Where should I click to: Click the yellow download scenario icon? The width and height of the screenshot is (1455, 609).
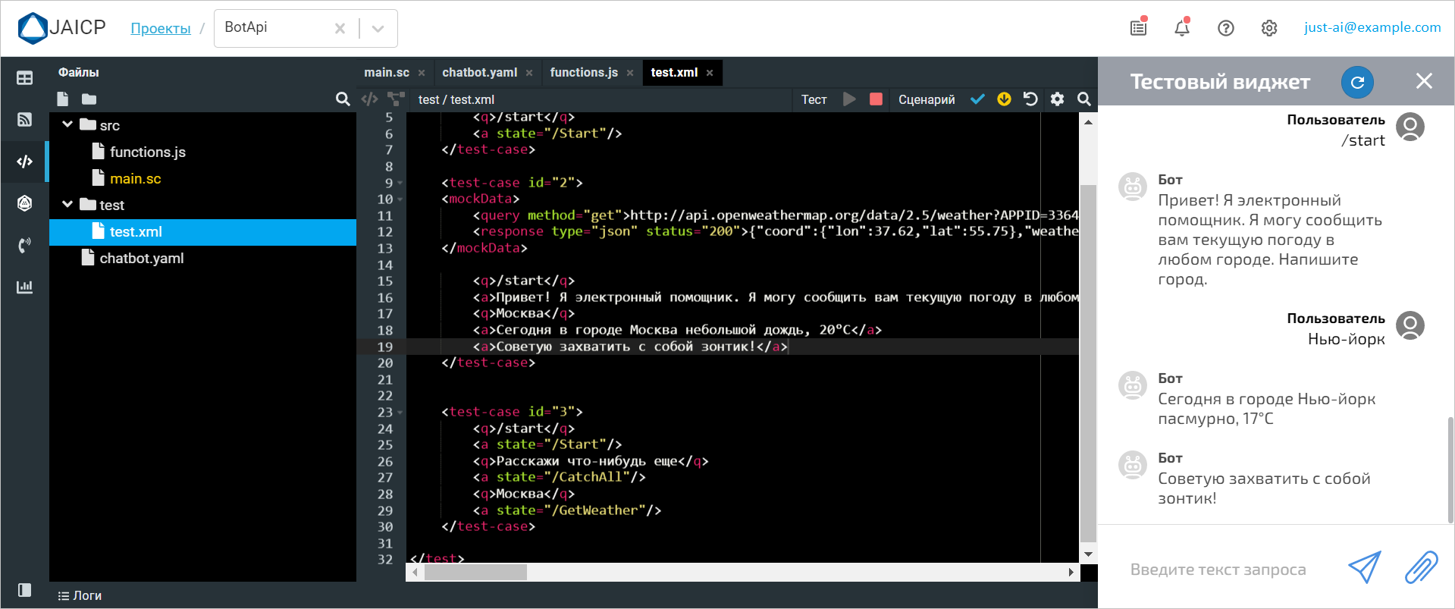[1004, 99]
